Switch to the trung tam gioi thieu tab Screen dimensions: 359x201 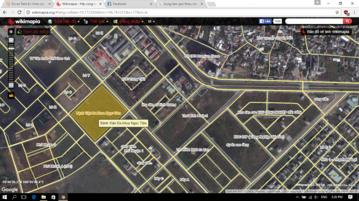(180, 4)
